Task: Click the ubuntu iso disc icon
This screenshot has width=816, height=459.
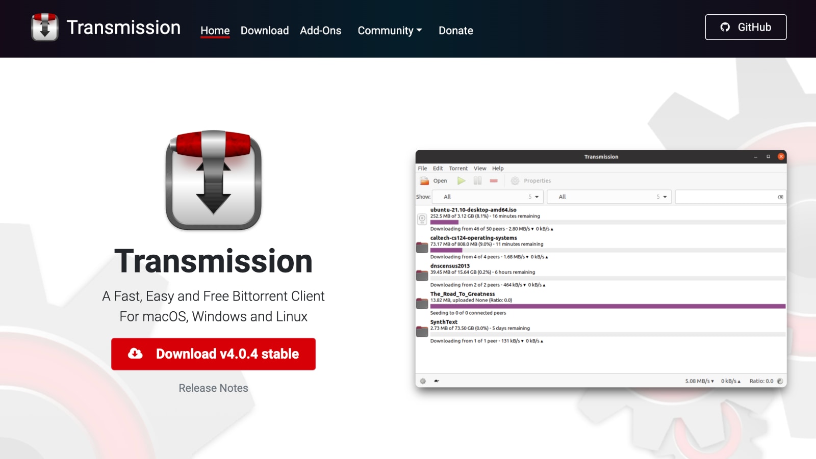Action: pos(422,220)
